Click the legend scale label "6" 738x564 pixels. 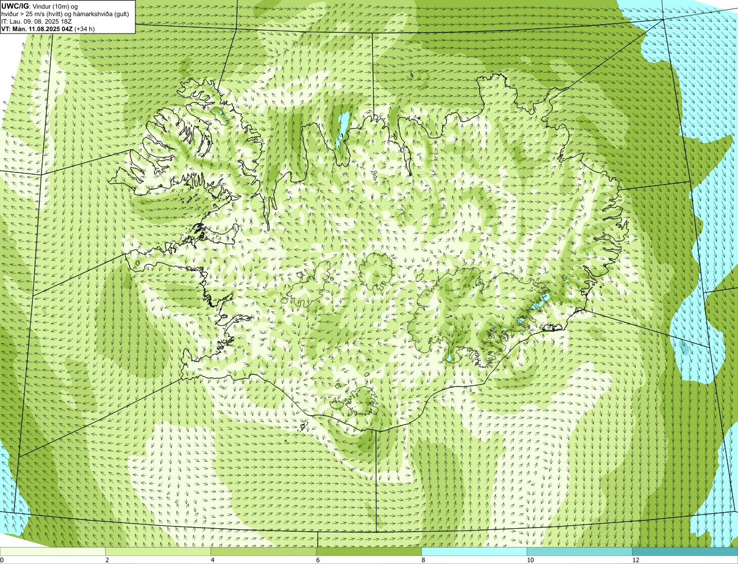click(x=318, y=560)
